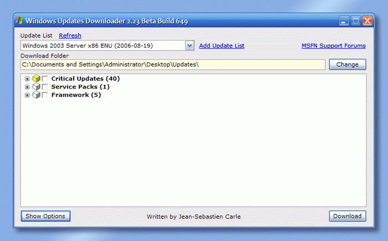Click the Add Update List link

222,45
